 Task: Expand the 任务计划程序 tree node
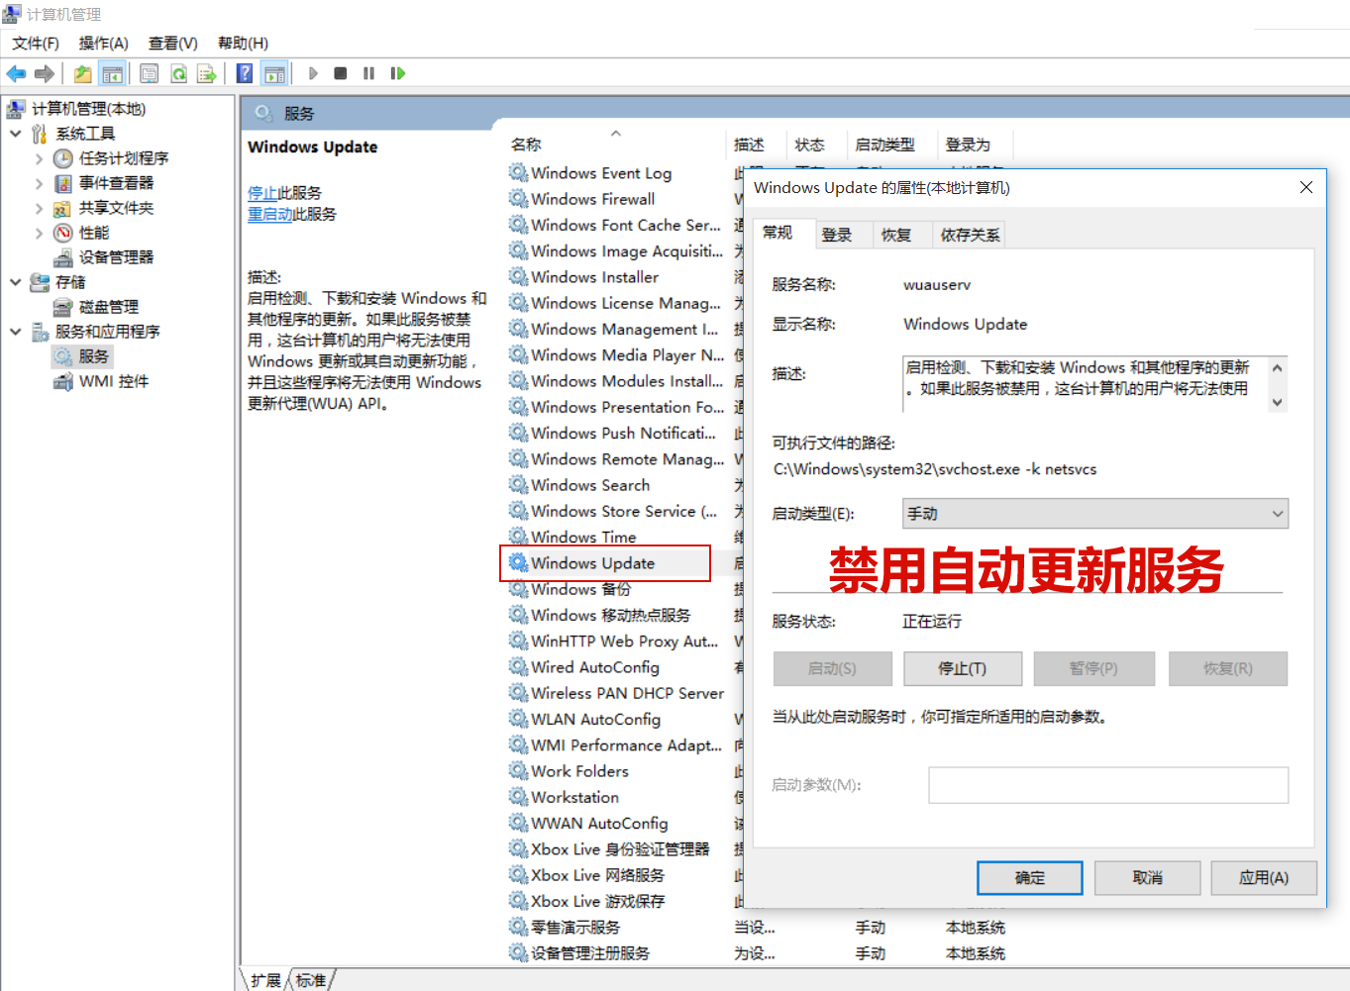pyautogui.click(x=39, y=158)
